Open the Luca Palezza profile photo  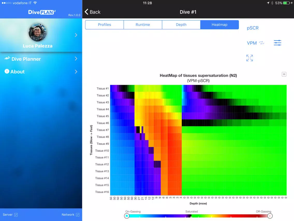point(38,32)
